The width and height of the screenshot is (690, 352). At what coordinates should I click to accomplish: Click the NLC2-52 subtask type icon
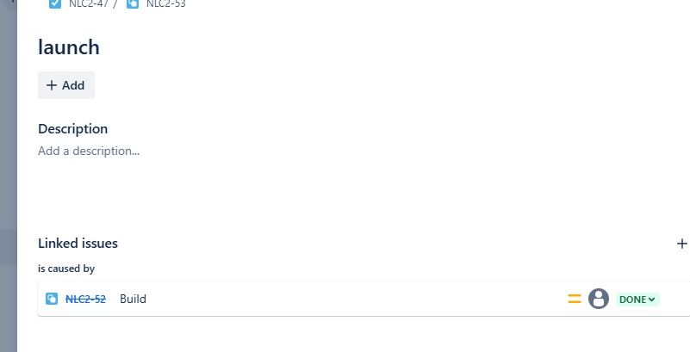pyautogui.click(x=52, y=299)
